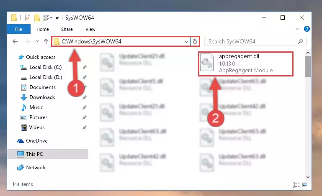Select Quick access in navigation pane
This screenshot has width=322, height=196.
pyautogui.click(x=41, y=57)
